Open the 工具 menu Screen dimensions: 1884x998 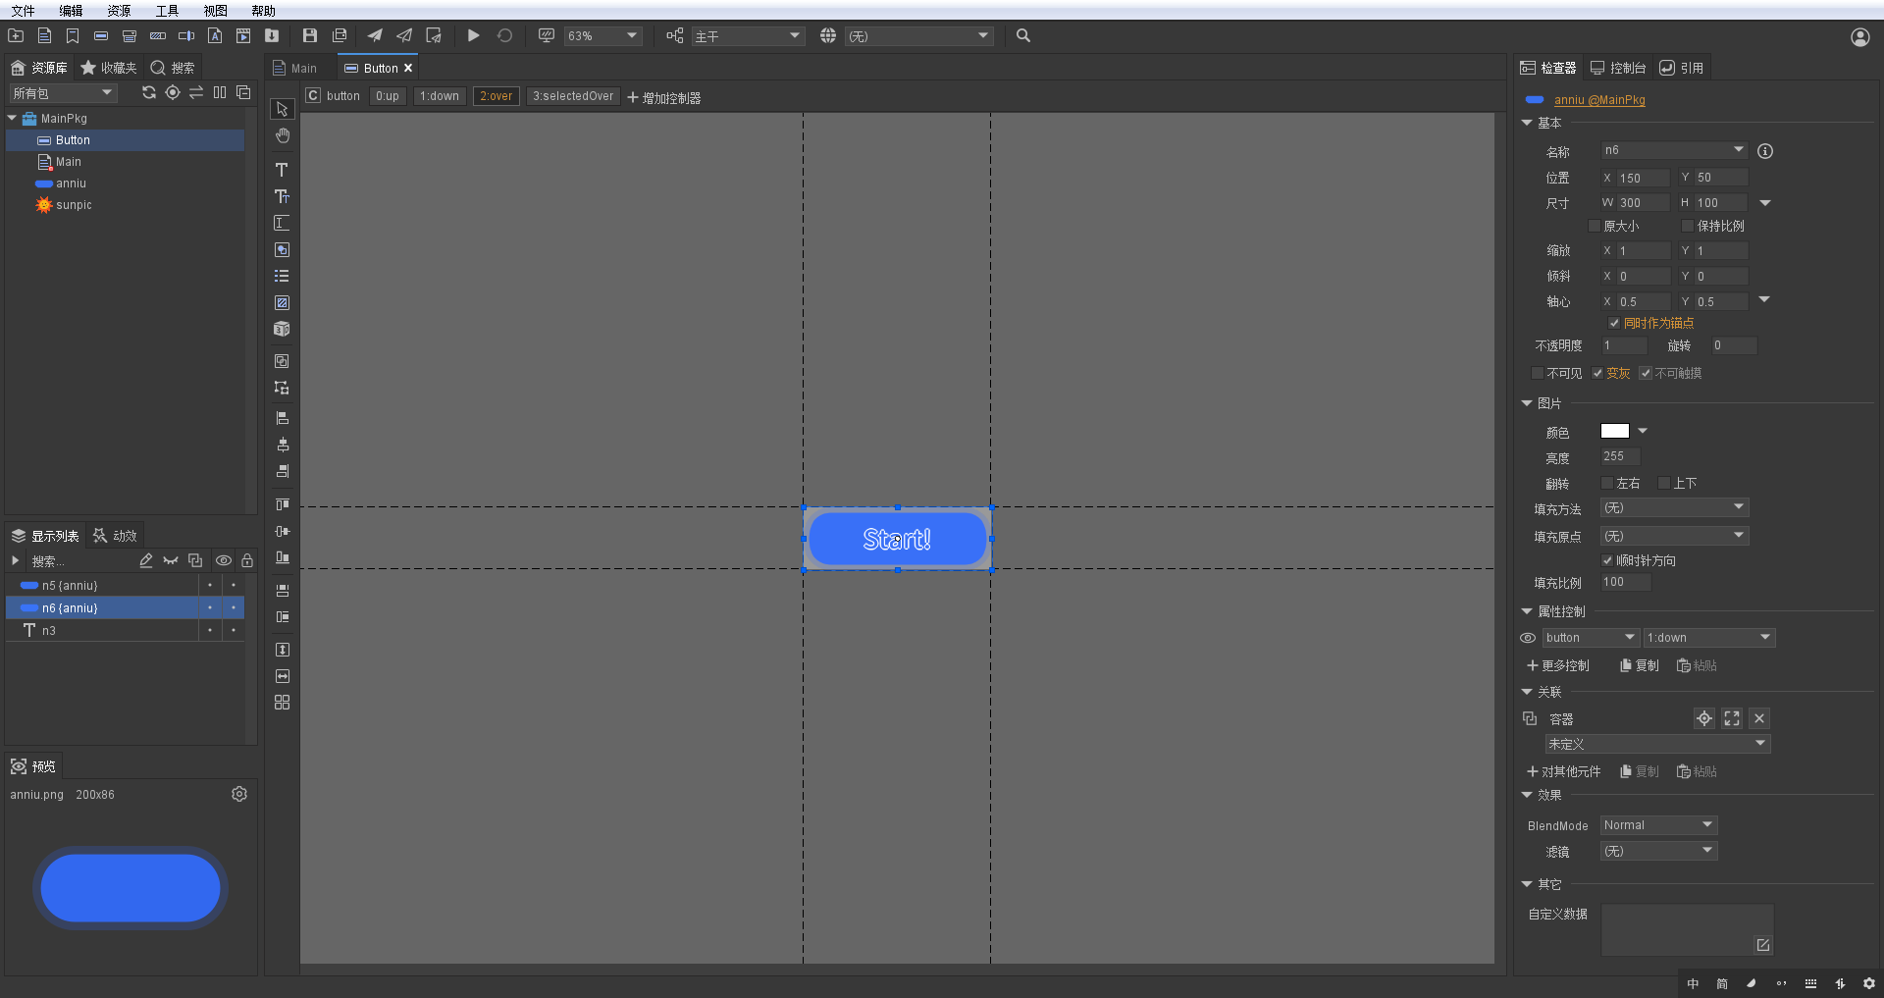pyautogui.click(x=167, y=11)
